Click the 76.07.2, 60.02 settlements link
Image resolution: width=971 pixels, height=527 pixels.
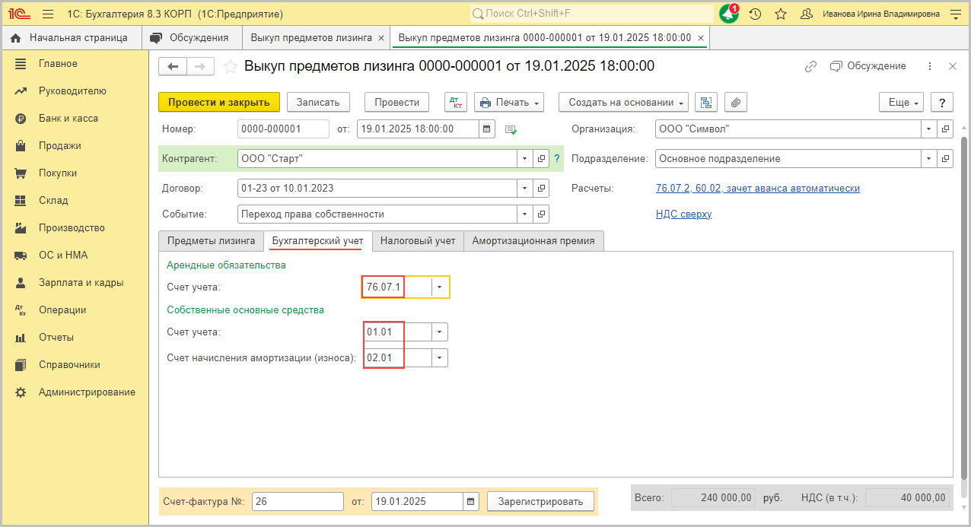click(758, 188)
